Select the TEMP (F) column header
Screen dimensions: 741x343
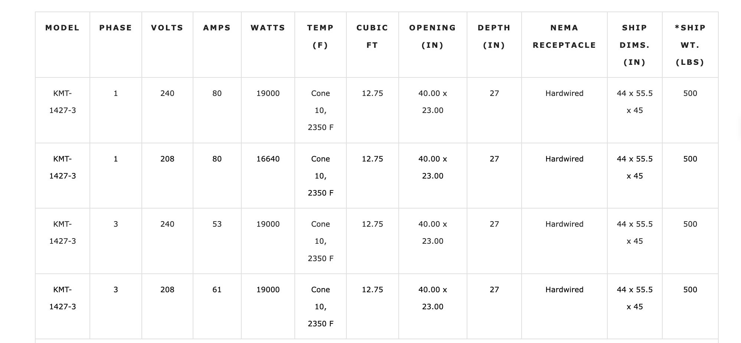[x=320, y=36]
